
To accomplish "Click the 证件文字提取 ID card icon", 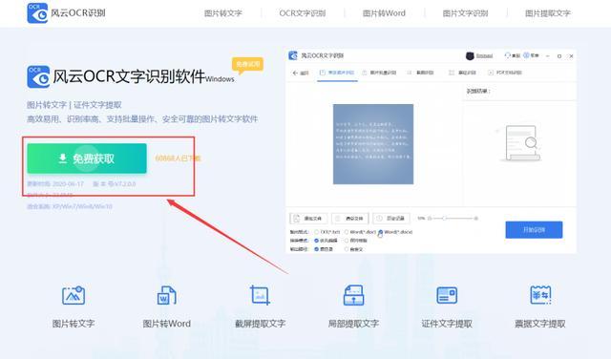I will coord(447,295).
